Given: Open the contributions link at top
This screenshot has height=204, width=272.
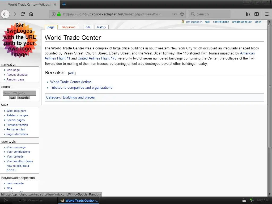Looking at the screenshot, I should point(221,22).
